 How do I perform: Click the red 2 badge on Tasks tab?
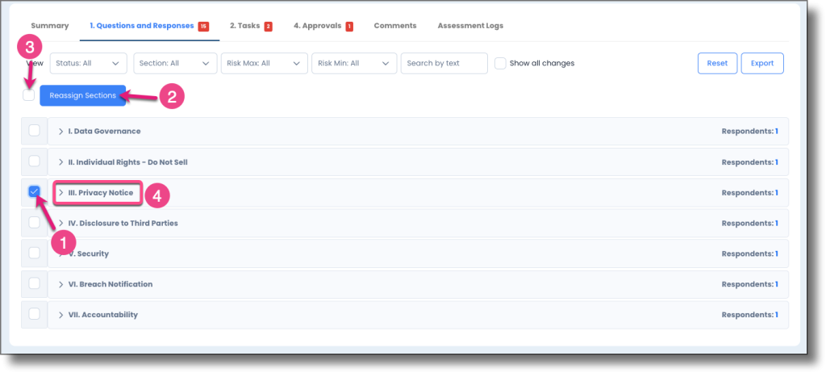click(268, 26)
